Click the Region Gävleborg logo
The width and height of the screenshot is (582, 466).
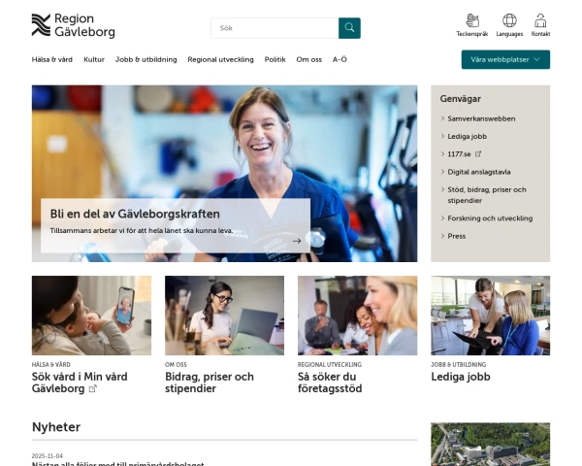click(x=74, y=25)
